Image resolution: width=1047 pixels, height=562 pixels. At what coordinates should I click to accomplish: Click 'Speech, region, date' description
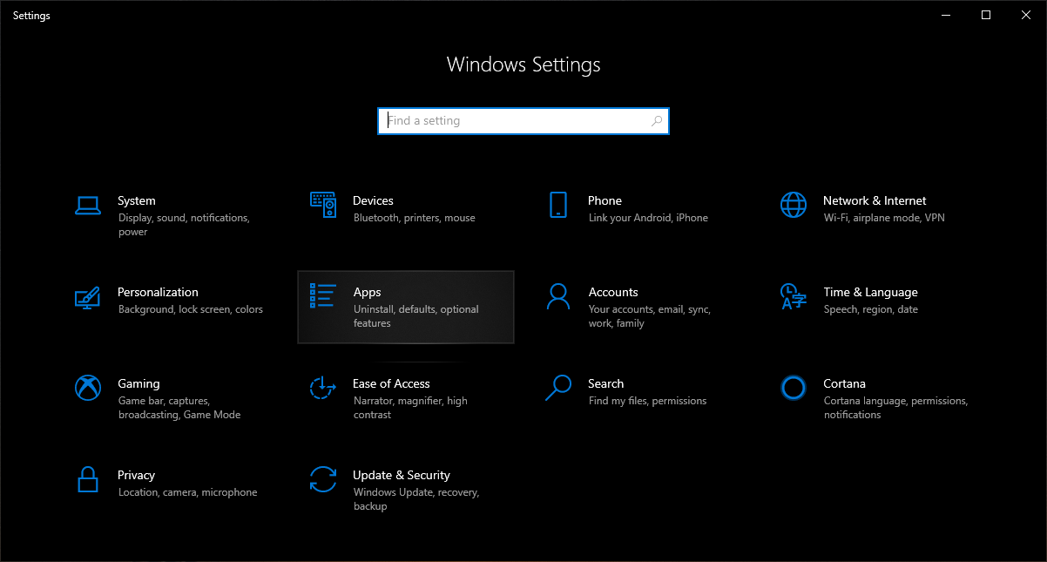871,309
